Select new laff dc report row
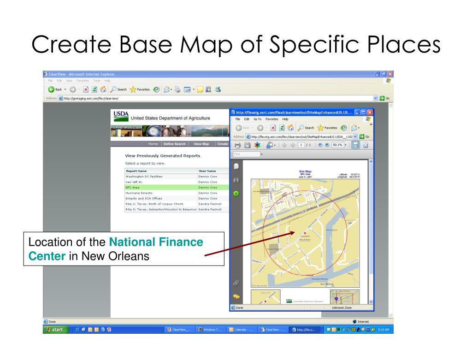Viewport: 472px width, 354px height. click(177, 182)
